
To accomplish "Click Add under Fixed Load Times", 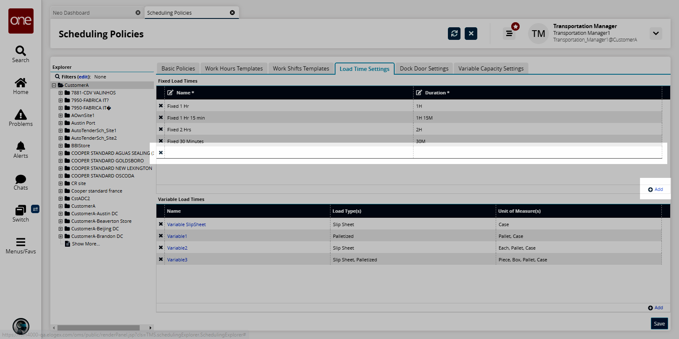I will point(656,189).
